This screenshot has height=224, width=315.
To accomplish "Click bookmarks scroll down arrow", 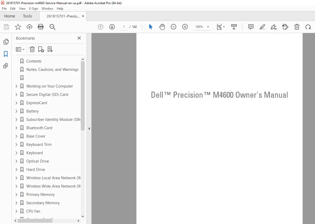I will pos(83,216).
